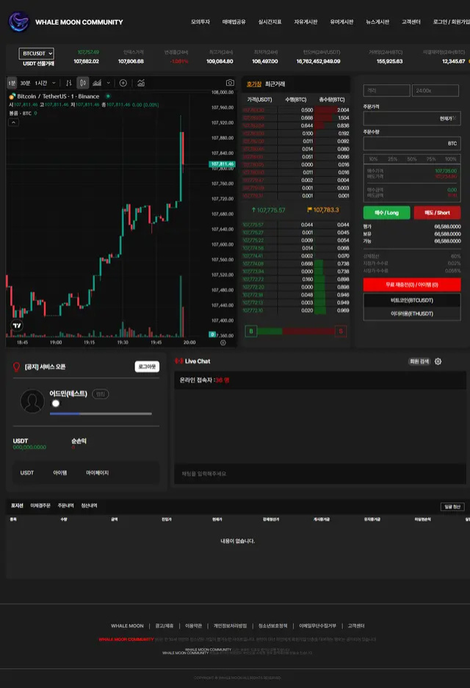Screen dimensions: 470x688
Task: Click the red location pin notice icon
Action: (x=16, y=367)
